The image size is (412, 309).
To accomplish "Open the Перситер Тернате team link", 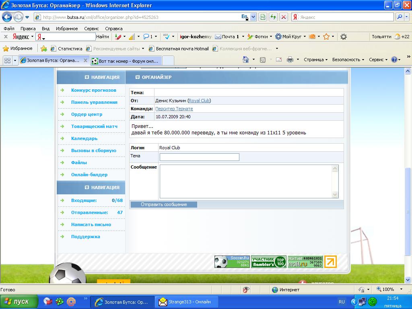I will pyautogui.click(x=174, y=109).
